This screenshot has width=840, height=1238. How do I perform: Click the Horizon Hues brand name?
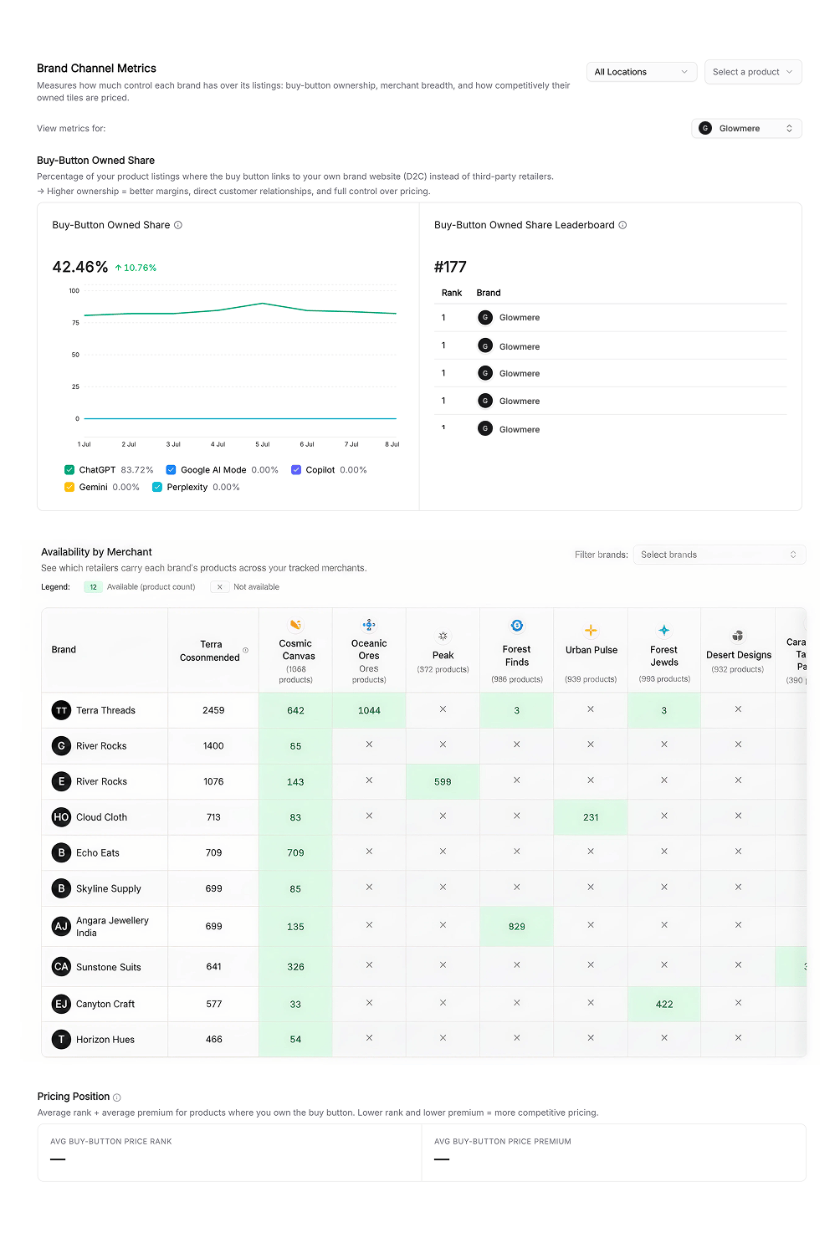[105, 1040]
